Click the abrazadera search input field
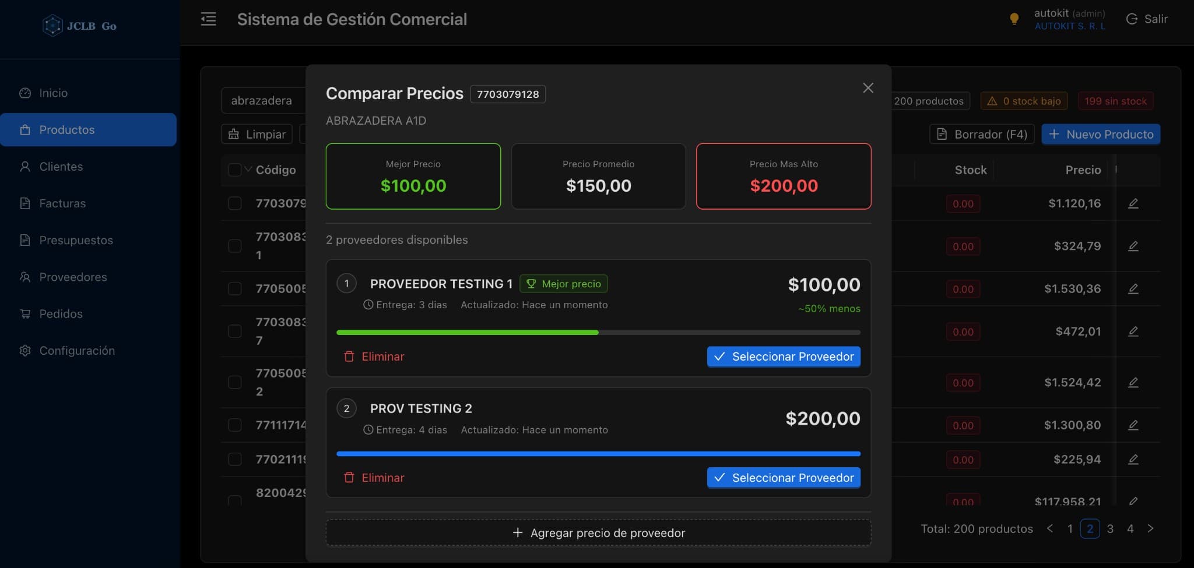The height and width of the screenshot is (568, 1194). [x=262, y=100]
